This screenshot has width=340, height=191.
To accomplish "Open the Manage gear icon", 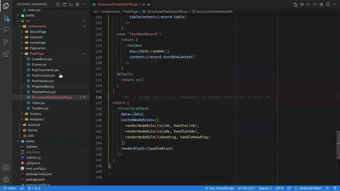I will [x=6, y=179].
